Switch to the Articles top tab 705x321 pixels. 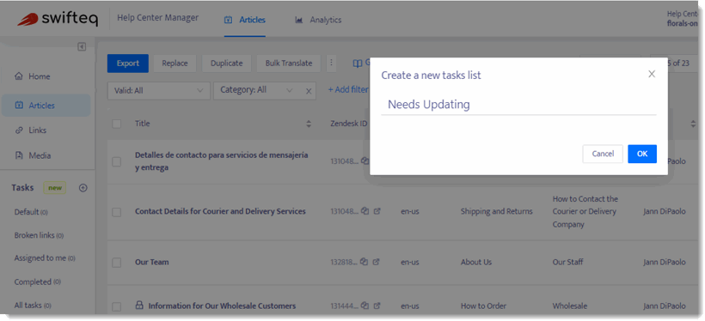tap(245, 21)
